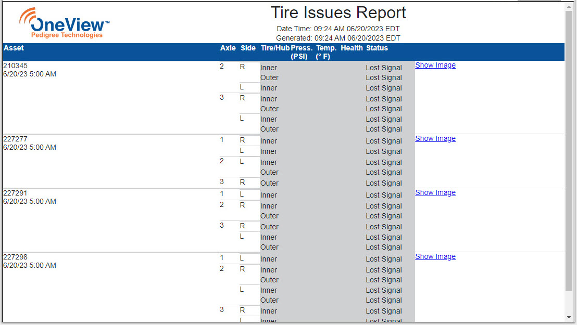
Task: Click the Show Image link for asset 227291
Action: pyautogui.click(x=435, y=192)
